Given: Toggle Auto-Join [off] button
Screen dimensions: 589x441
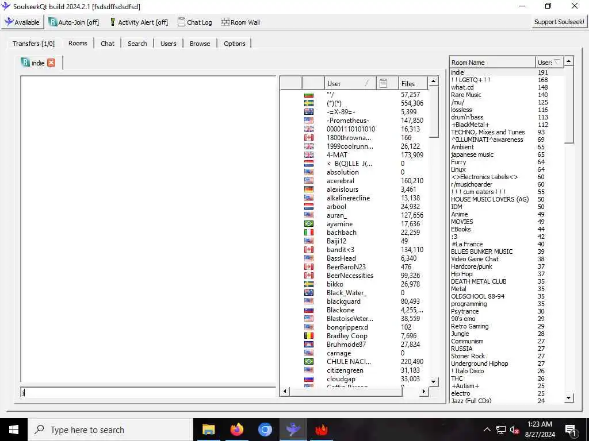Looking at the screenshot, I should tap(74, 22).
